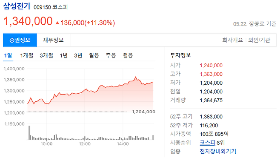Open the 외인/기관 link

[259, 40]
